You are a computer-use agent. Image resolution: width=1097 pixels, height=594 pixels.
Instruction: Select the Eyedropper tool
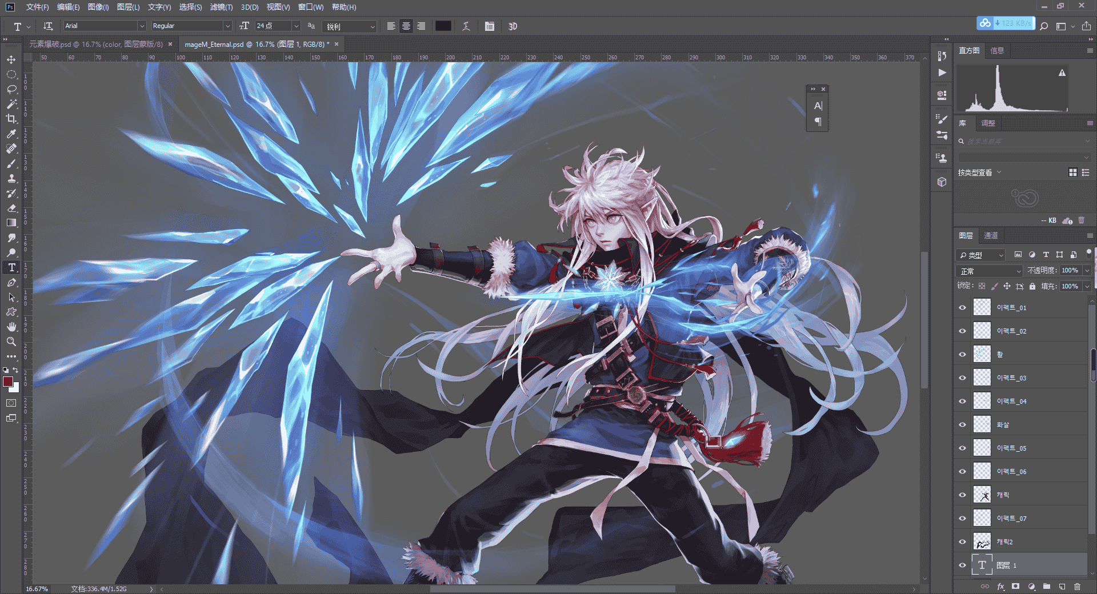pos(11,134)
